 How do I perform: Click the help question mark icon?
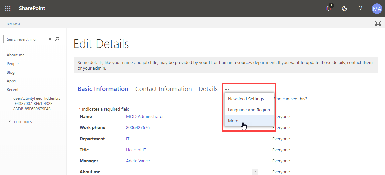click(360, 8)
